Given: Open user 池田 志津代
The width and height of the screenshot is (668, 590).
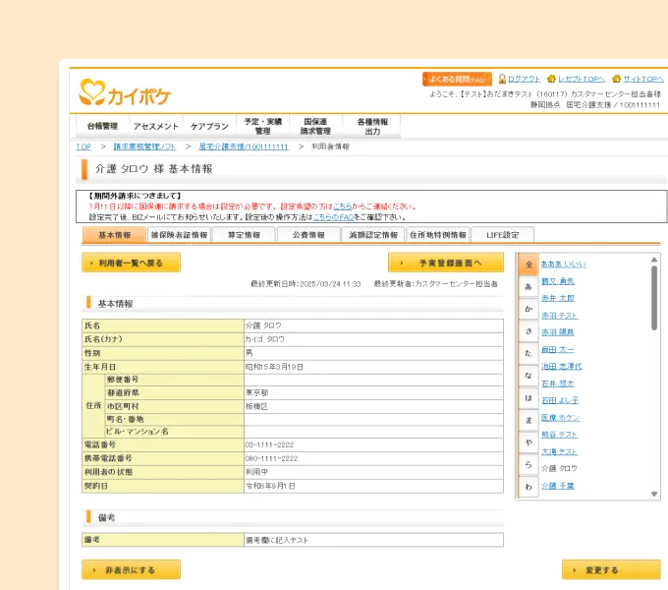Looking at the screenshot, I should [562, 366].
